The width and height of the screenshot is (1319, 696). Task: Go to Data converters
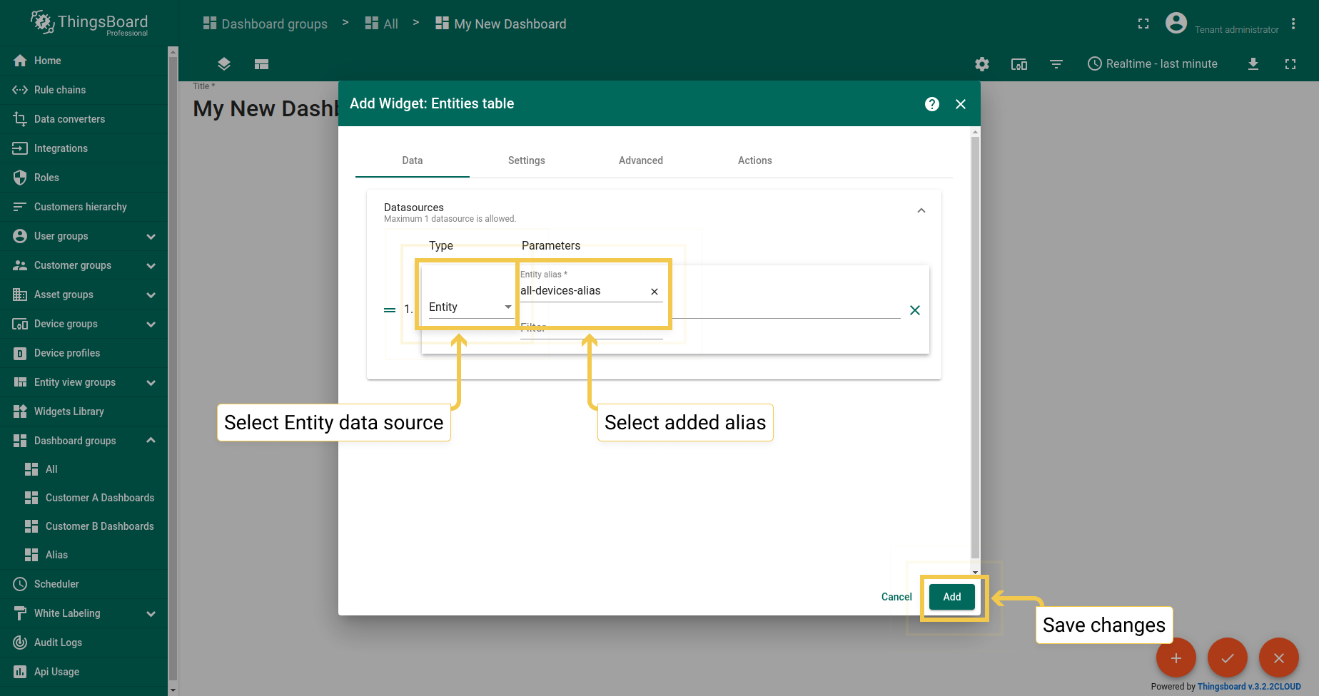pyautogui.click(x=84, y=119)
